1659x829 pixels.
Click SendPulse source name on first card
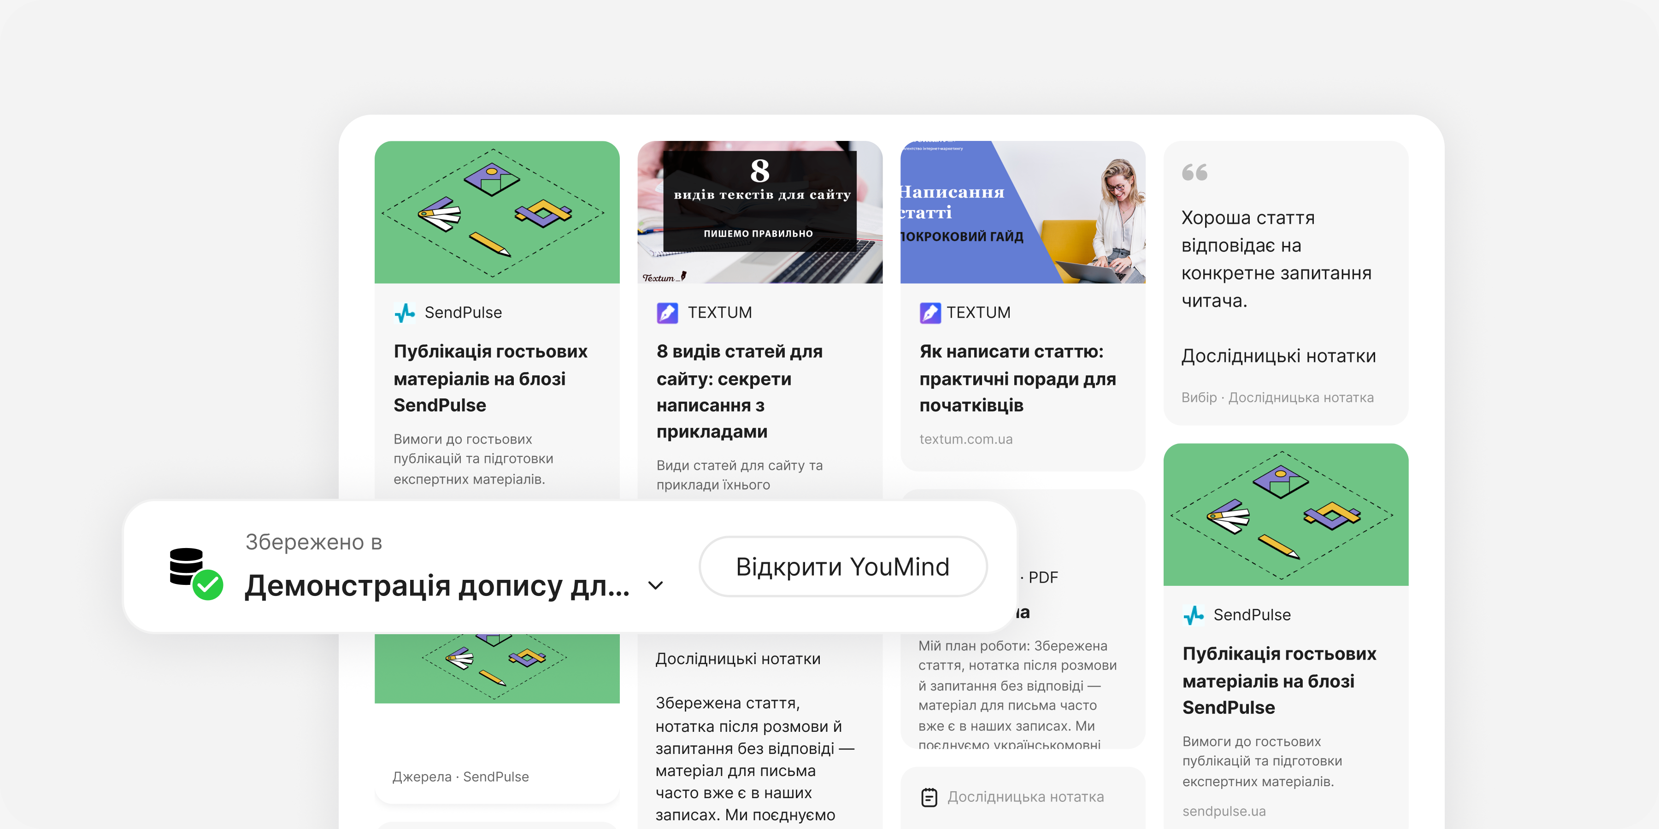coord(462,313)
